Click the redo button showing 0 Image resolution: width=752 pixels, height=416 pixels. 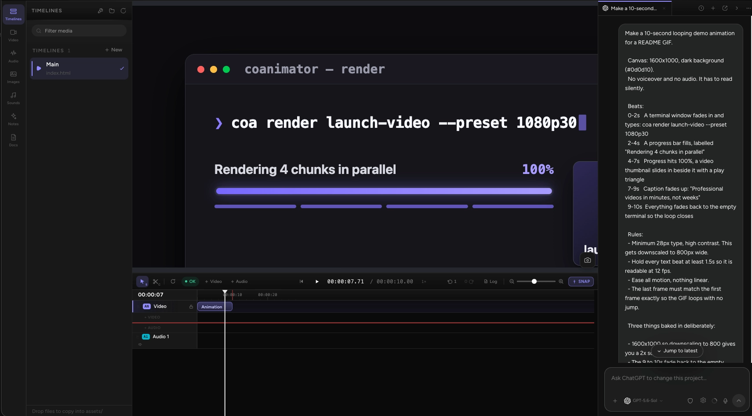pyautogui.click(x=469, y=282)
